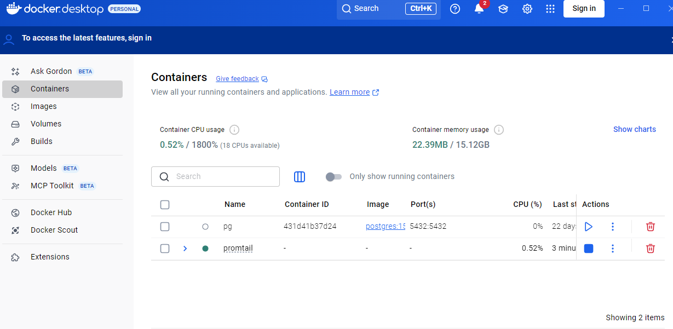This screenshot has width=673, height=329.
Task: Click the Container ID column header
Action: coord(307,204)
